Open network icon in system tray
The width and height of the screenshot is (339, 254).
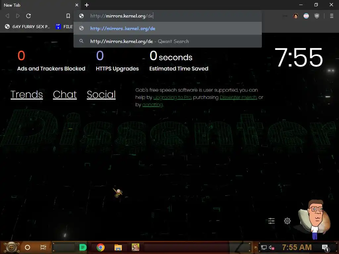click(x=264, y=247)
